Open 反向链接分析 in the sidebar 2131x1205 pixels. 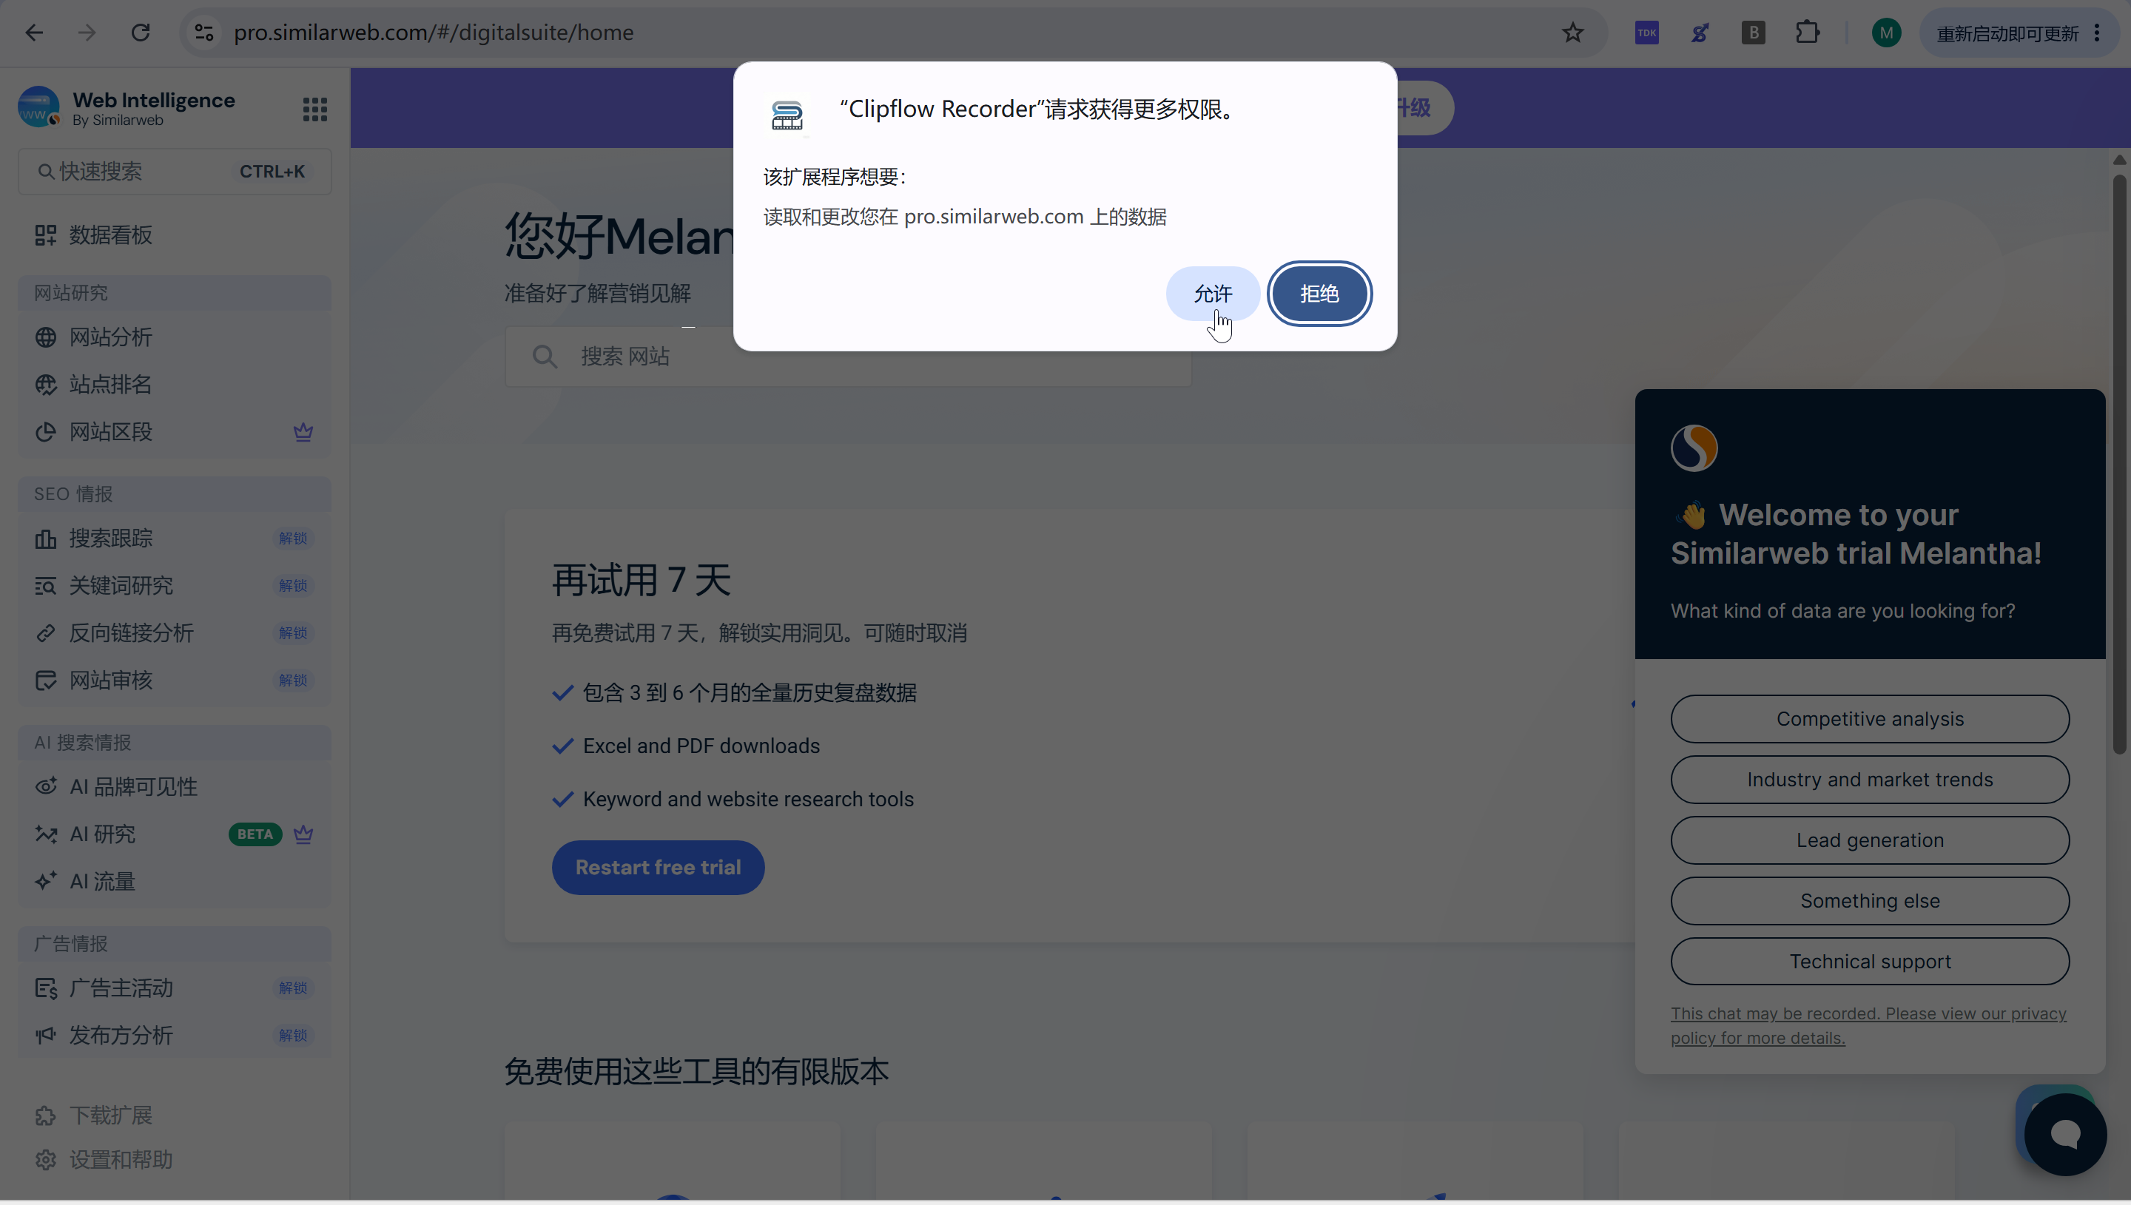coord(175,632)
